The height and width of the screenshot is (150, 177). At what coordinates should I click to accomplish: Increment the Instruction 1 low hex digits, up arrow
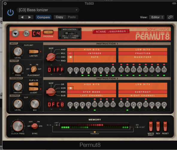[x=60, y=65]
